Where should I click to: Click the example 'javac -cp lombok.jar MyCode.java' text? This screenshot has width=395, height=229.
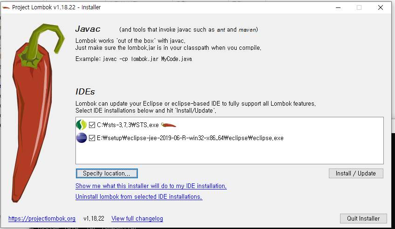(147, 59)
